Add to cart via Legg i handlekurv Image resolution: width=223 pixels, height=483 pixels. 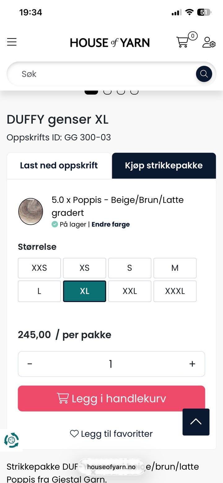[x=111, y=398]
